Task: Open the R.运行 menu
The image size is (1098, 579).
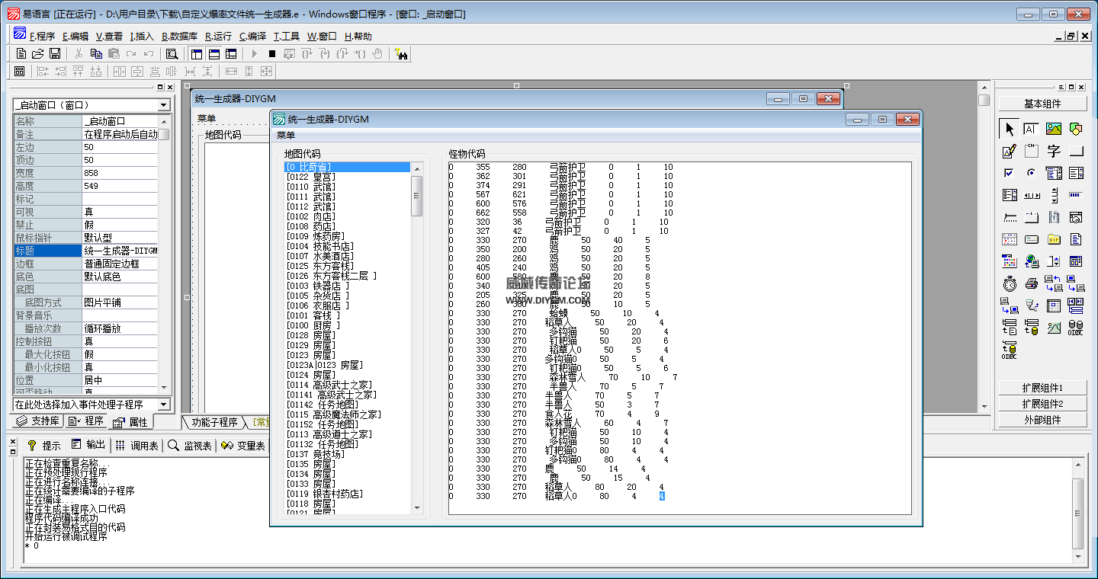Action: 218,36
